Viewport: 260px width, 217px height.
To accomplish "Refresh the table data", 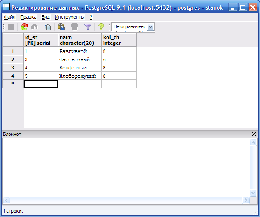I will 24,27.
